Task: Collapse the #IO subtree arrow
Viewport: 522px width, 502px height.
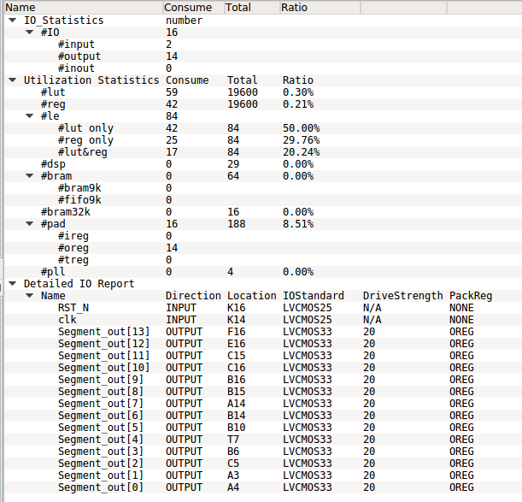Action: pos(30,32)
